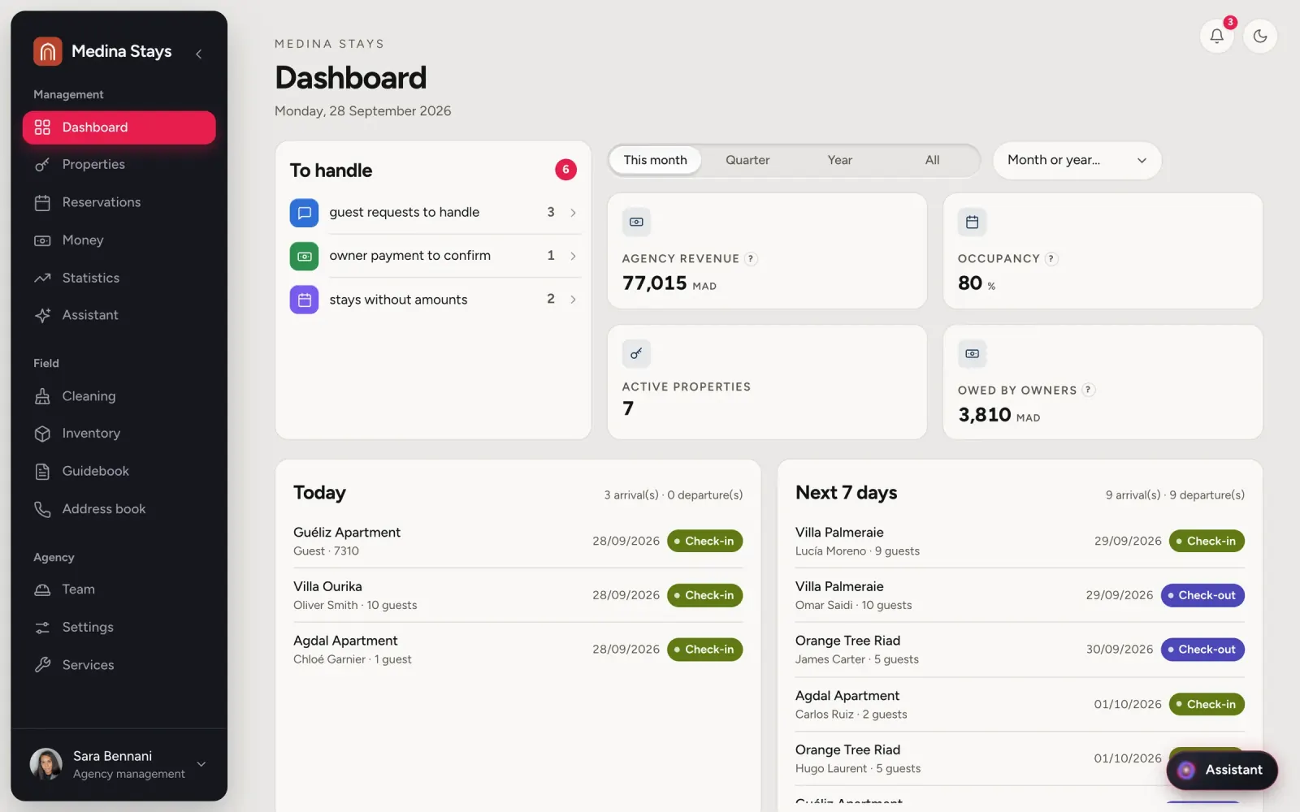
Task: Click the Guidebook document icon
Action: (42, 471)
